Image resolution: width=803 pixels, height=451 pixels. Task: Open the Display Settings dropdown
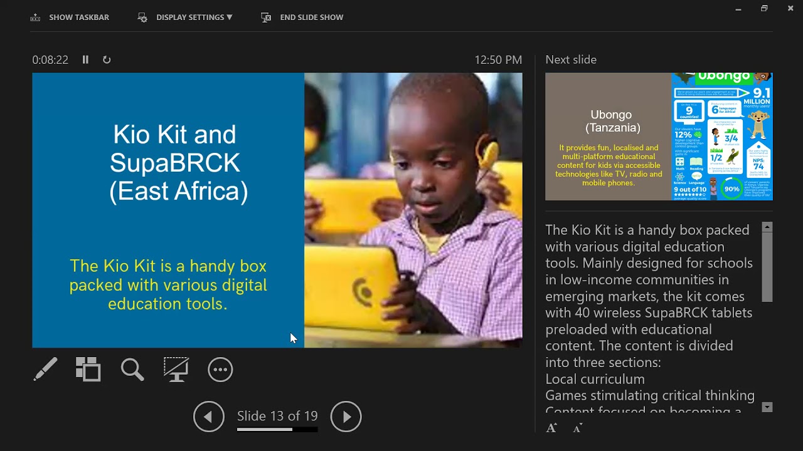pyautogui.click(x=194, y=18)
